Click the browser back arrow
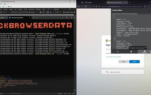 click(79, 6)
